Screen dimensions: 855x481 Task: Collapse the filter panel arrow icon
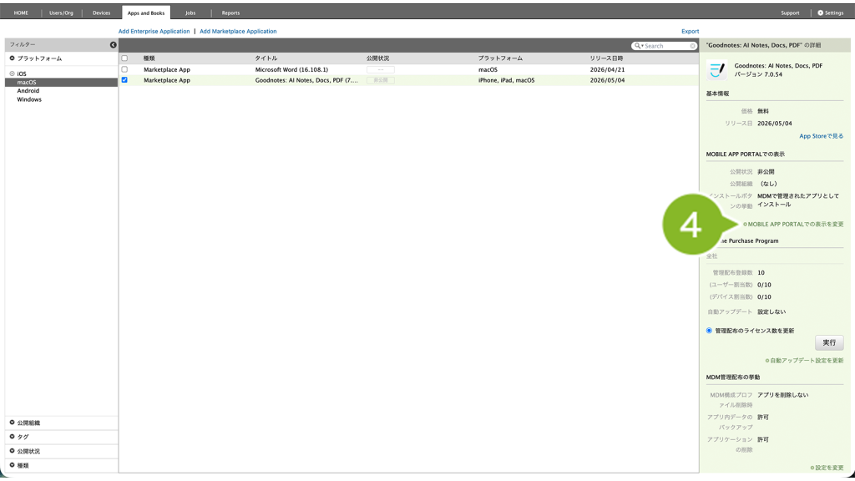113,45
